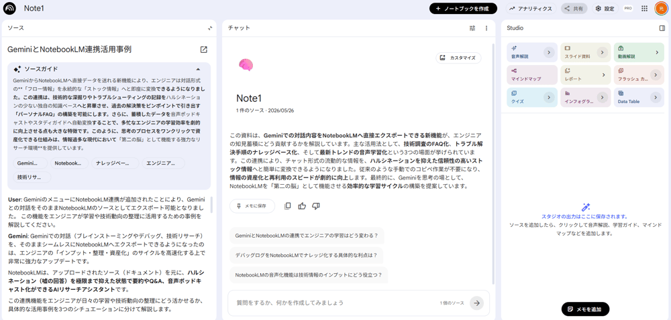671x320 pixels.
Task: Click the source panel scrollbar
Action: [x=211, y=204]
